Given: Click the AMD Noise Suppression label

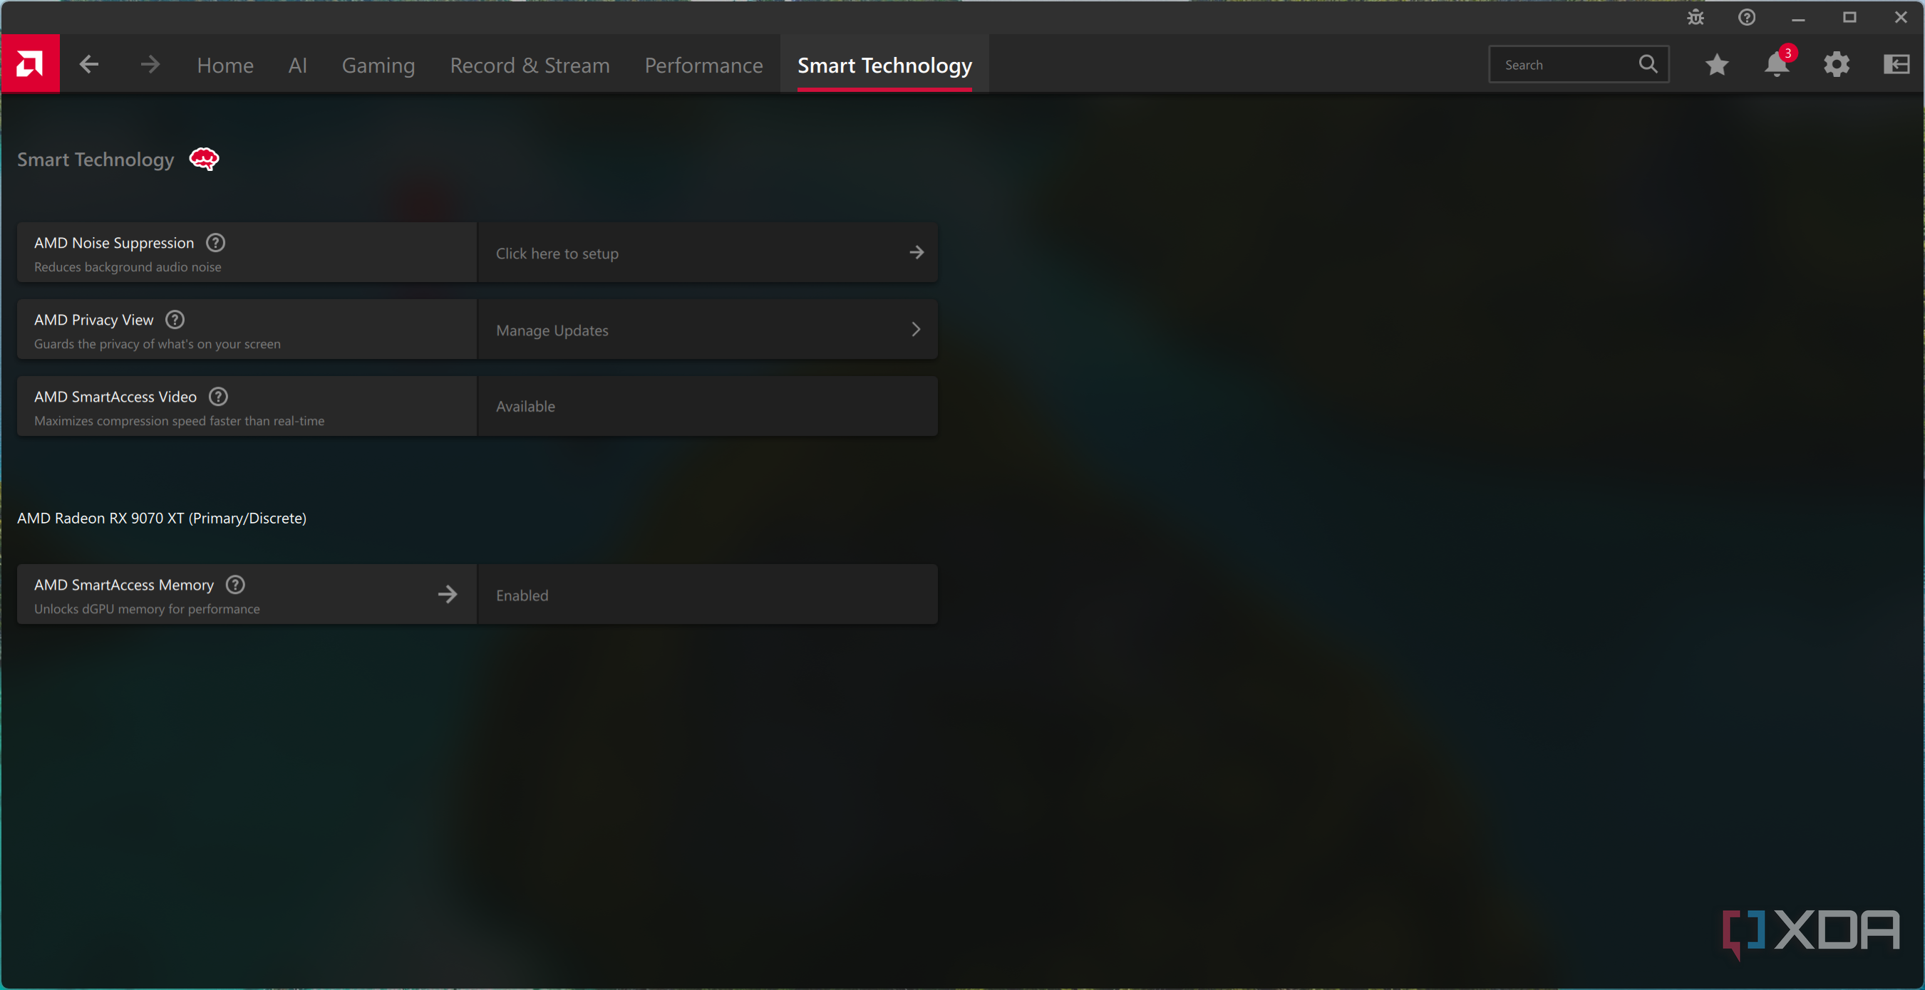Looking at the screenshot, I should coord(114,244).
